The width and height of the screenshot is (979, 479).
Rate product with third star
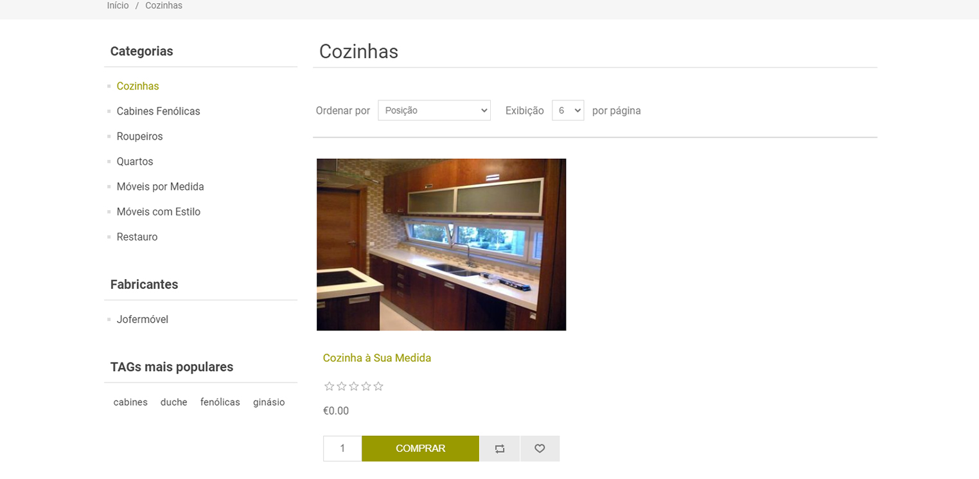(354, 386)
